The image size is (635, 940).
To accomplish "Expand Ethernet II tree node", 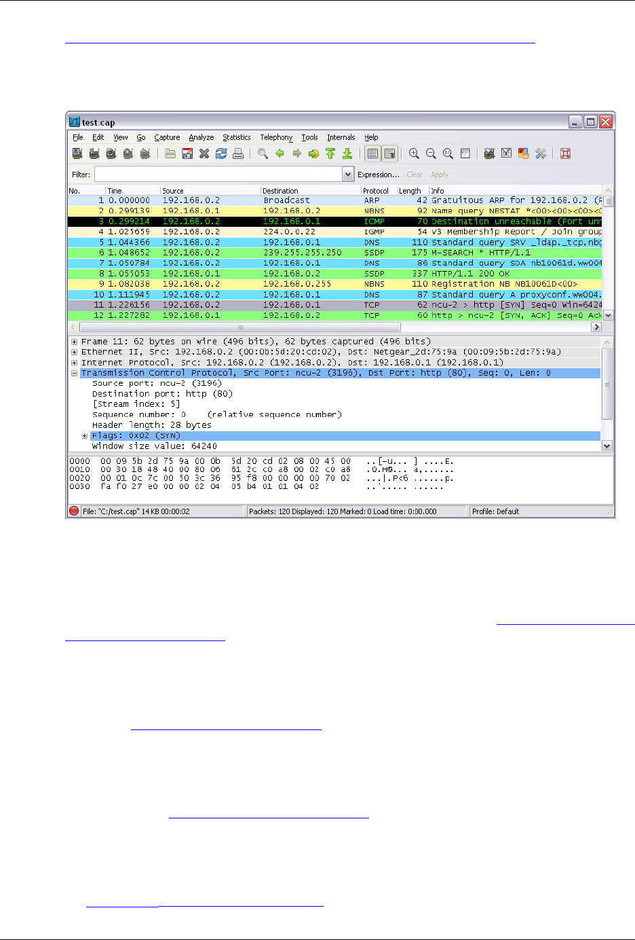I will click(x=74, y=352).
